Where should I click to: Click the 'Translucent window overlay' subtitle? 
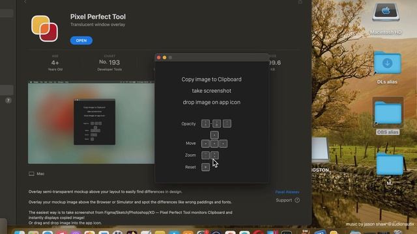click(x=98, y=25)
